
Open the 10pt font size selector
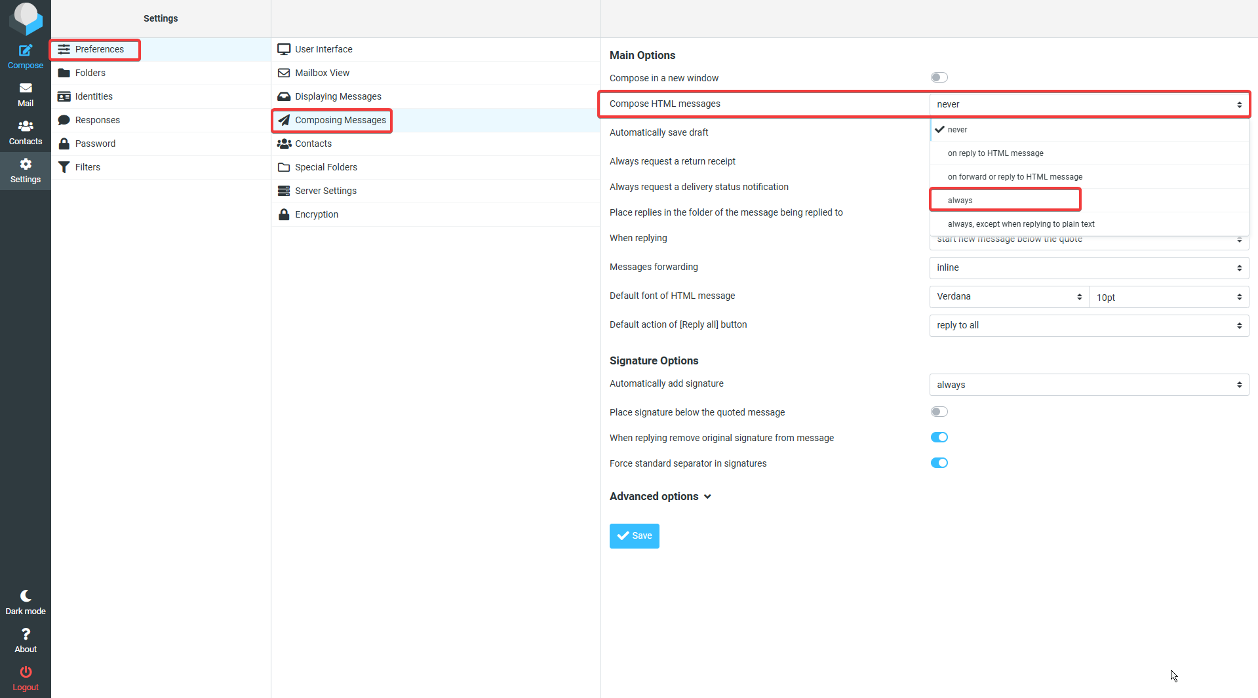click(1169, 297)
